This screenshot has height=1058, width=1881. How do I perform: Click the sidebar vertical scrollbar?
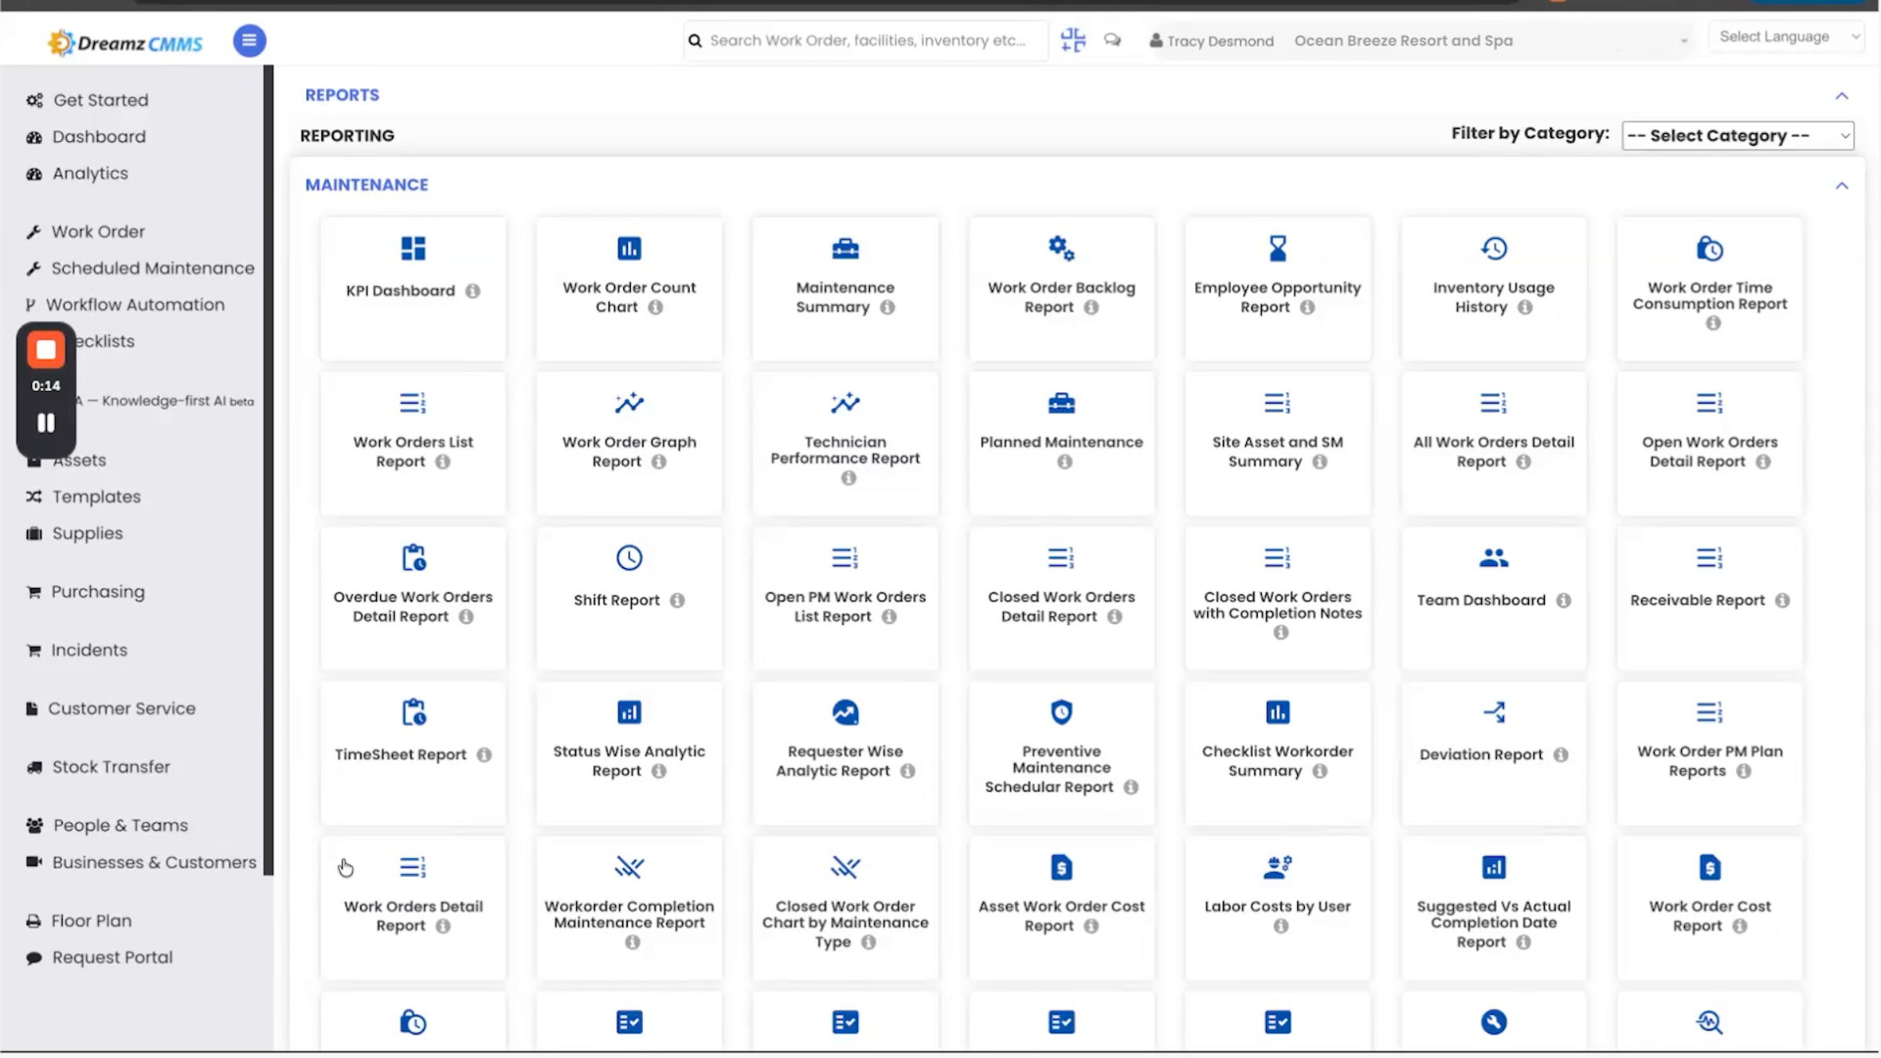click(x=269, y=470)
